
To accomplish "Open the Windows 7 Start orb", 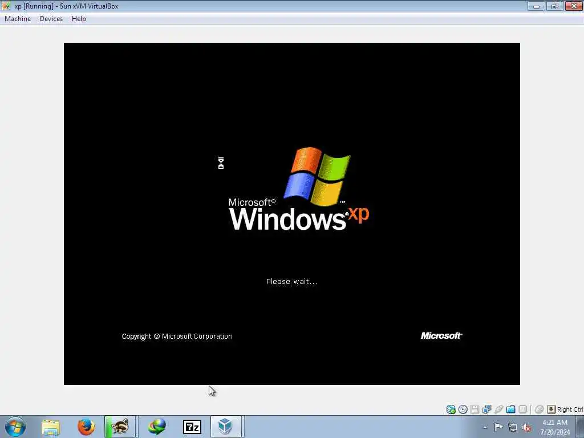I will tap(15, 427).
